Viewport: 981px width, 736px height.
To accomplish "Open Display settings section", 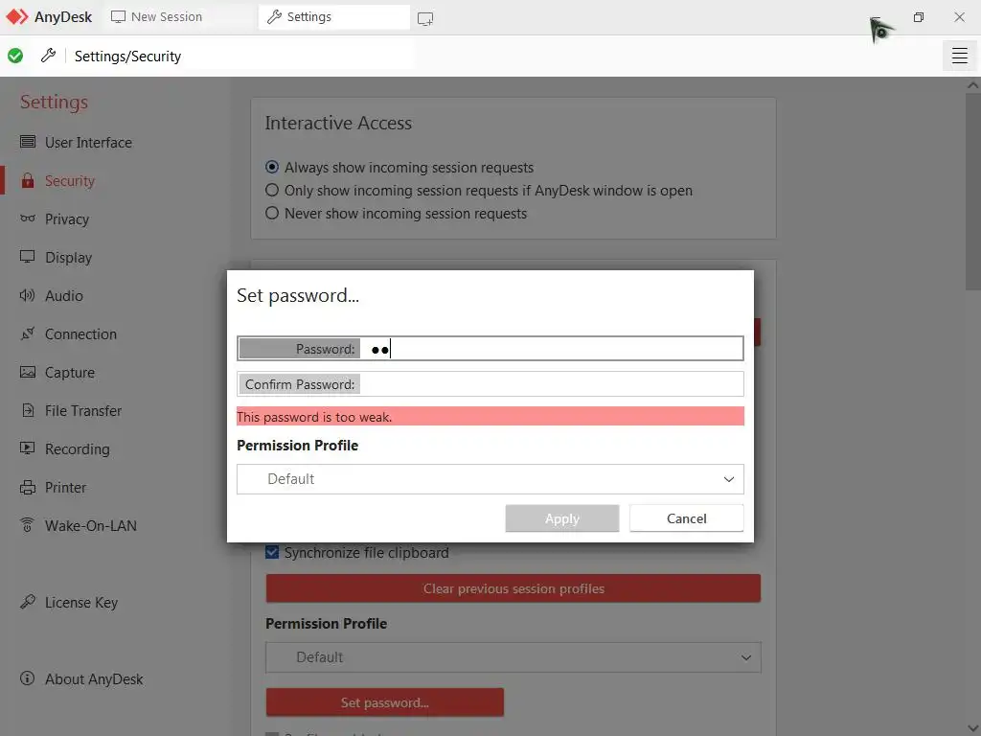I will click(68, 257).
